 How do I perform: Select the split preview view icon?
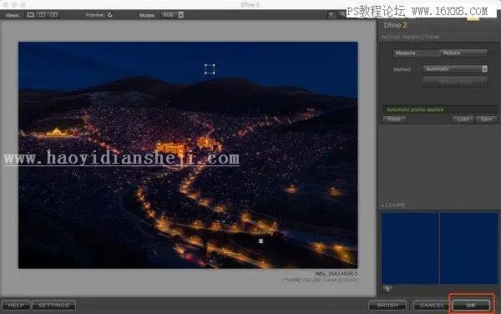(42, 15)
